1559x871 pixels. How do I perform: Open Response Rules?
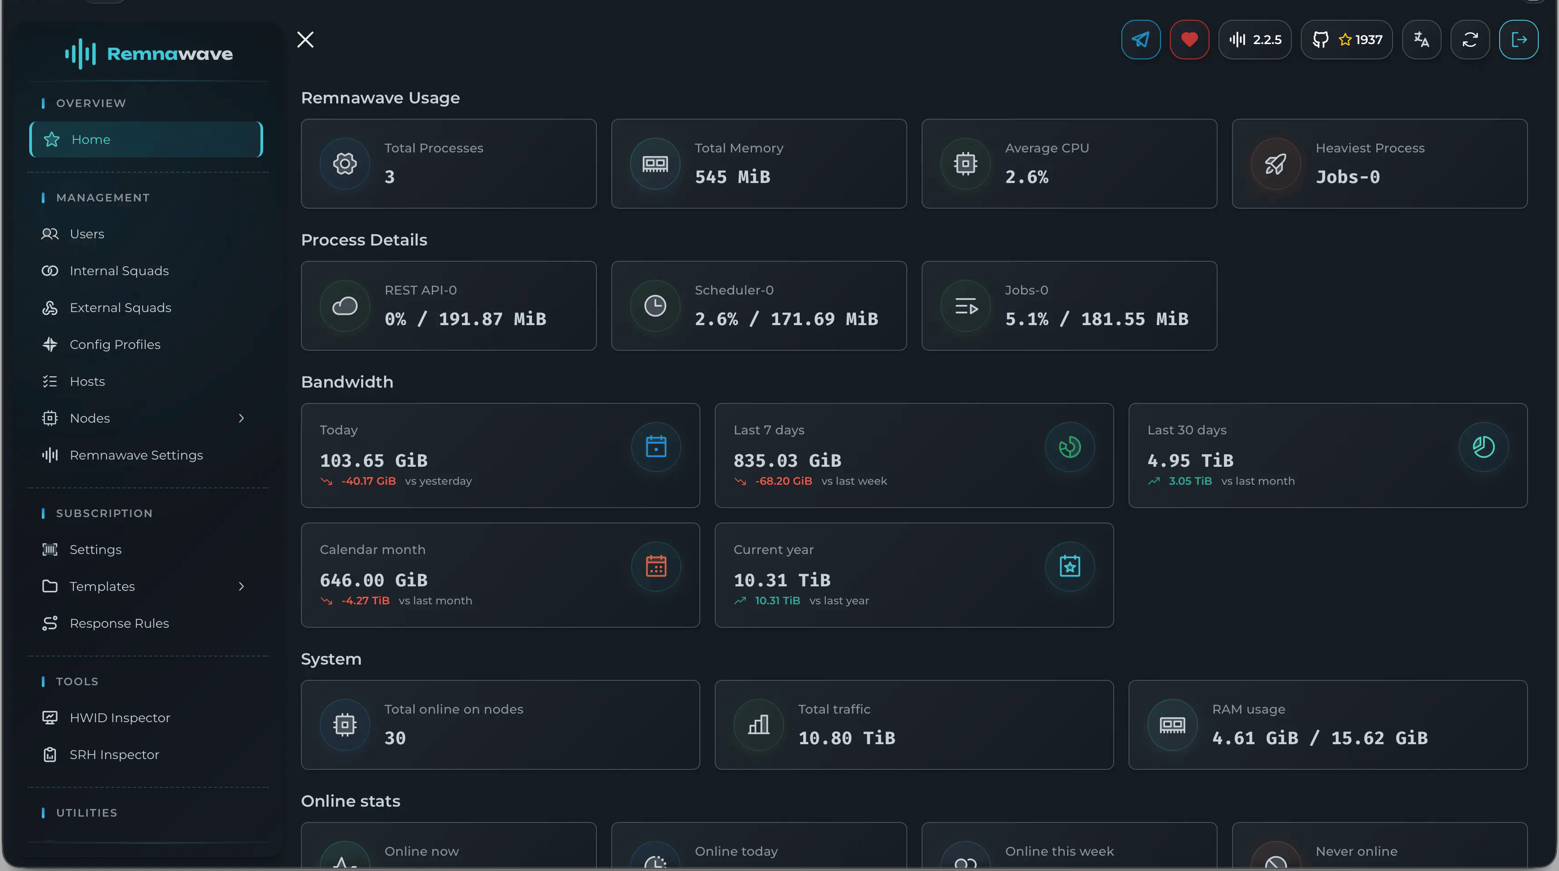click(x=147, y=624)
